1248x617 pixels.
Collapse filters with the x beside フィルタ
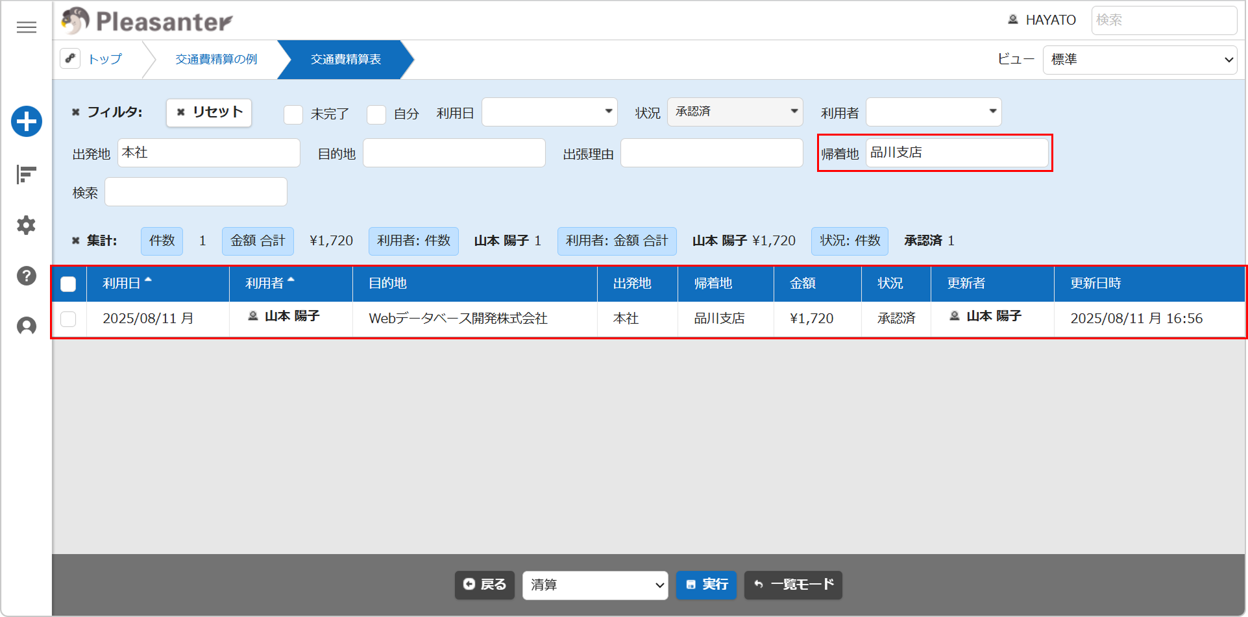pyautogui.click(x=75, y=112)
